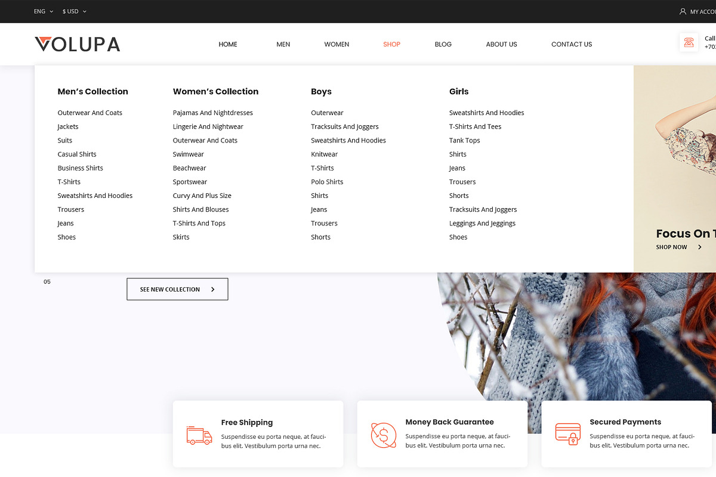Select Jackets in Men's Collection
This screenshot has width=716, height=477.
[x=68, y=126]
